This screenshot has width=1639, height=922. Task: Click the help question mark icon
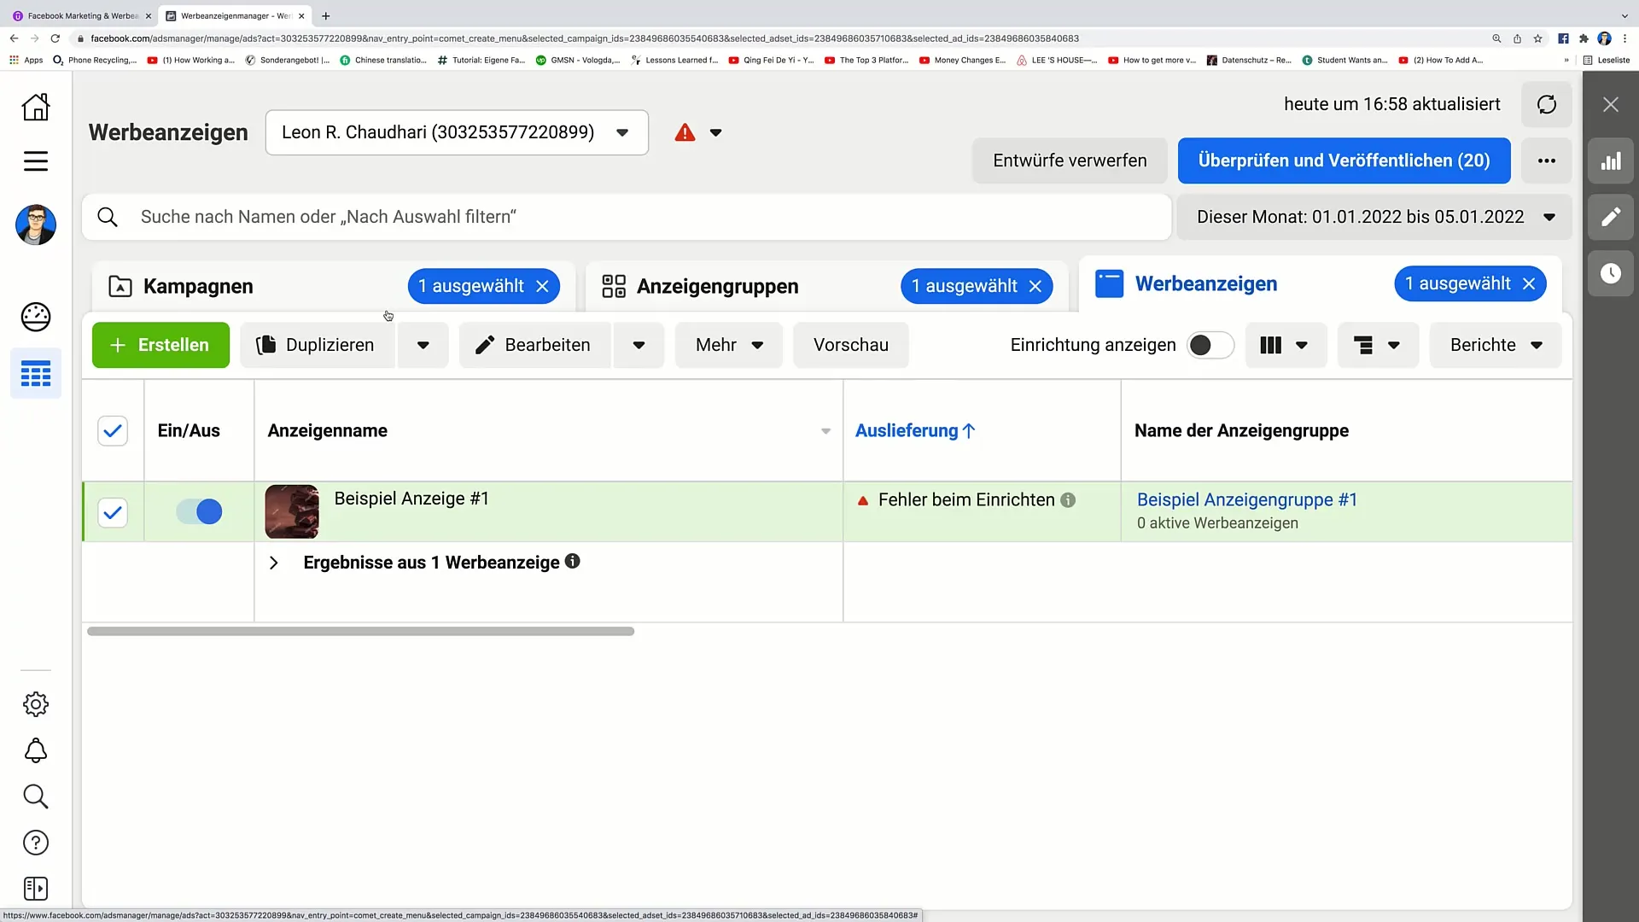coord(35,843)
